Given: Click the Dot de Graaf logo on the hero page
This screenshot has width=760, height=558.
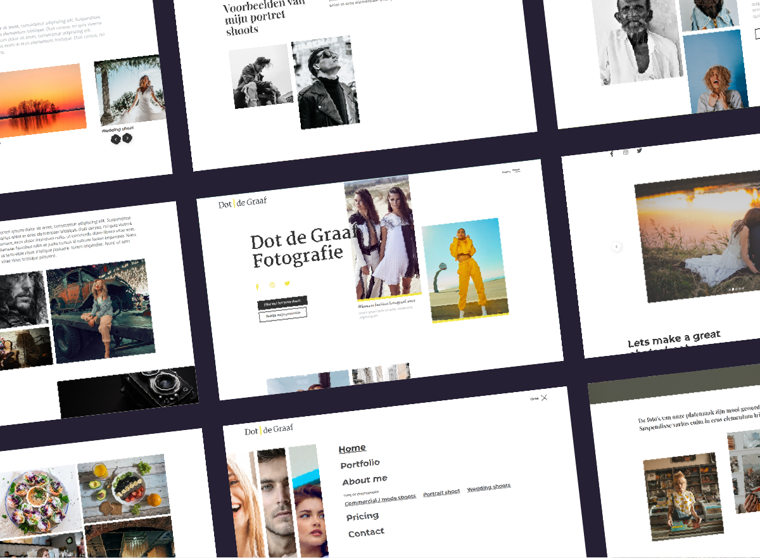Looking at the screenshot, I should [243, 203].
